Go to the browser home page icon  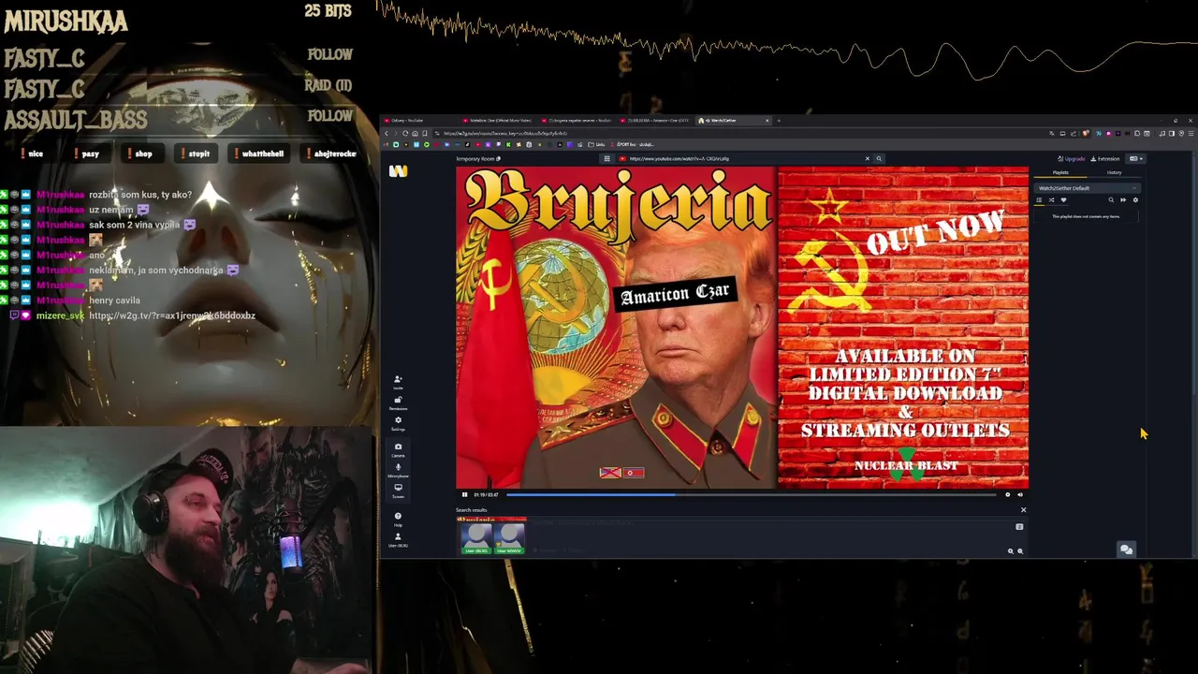(x=415, y=134)
